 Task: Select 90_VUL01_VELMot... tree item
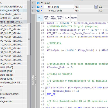11,37
